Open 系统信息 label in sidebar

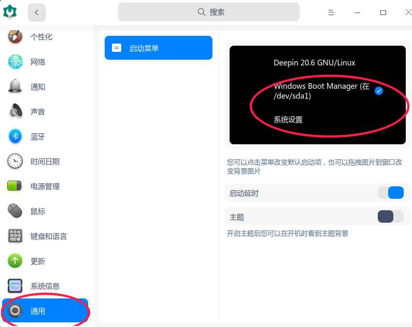pyautogui.click(x=45, y=286)
